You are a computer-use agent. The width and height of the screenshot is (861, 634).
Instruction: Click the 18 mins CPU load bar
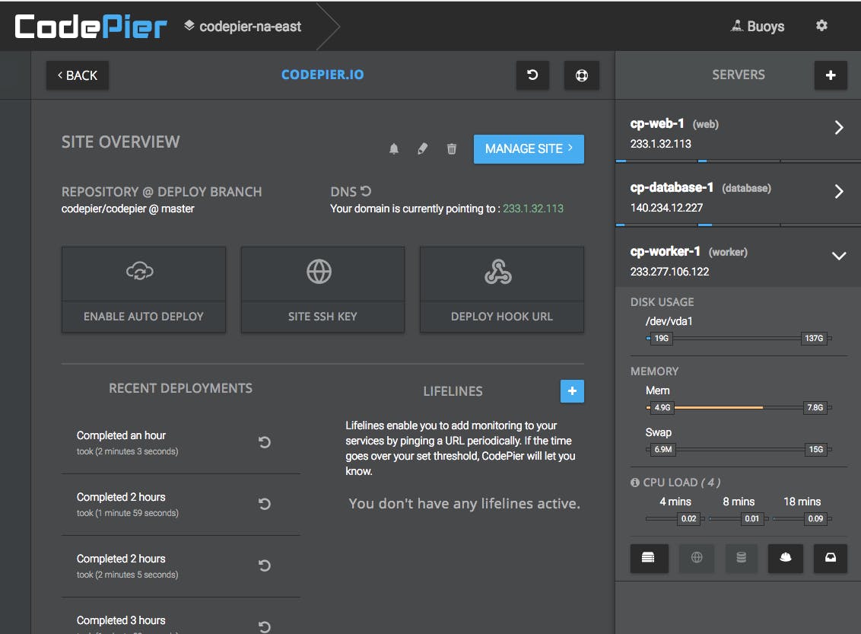tap(802, 518)
